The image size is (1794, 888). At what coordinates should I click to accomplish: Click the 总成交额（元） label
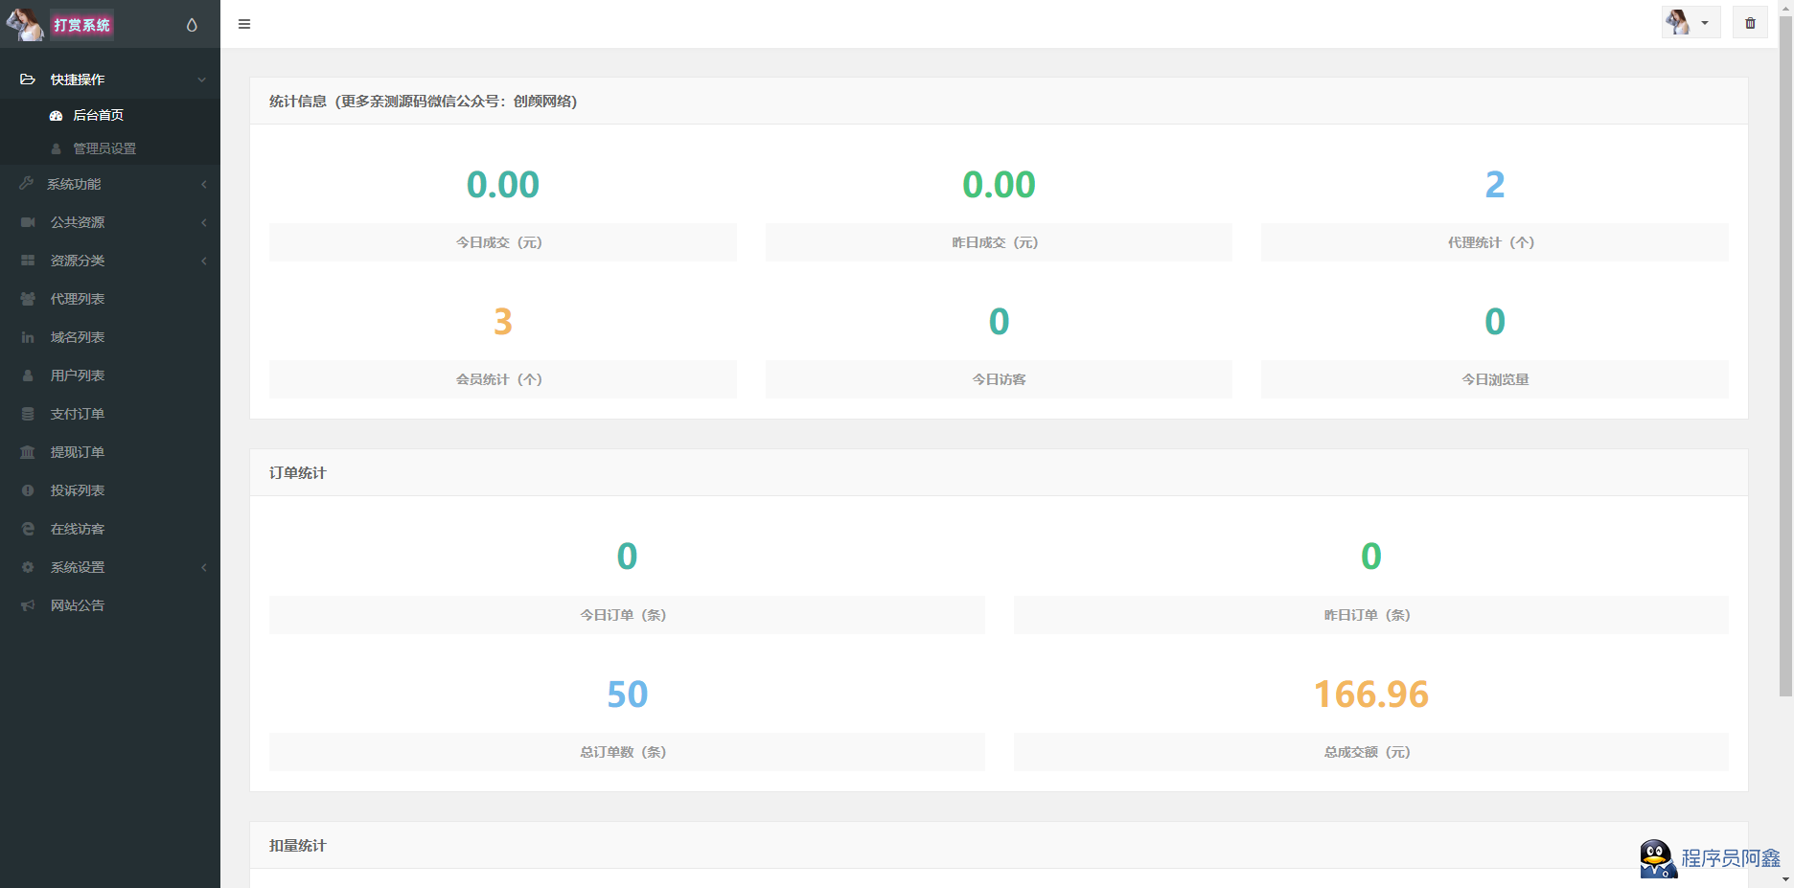click(1368, 752)
